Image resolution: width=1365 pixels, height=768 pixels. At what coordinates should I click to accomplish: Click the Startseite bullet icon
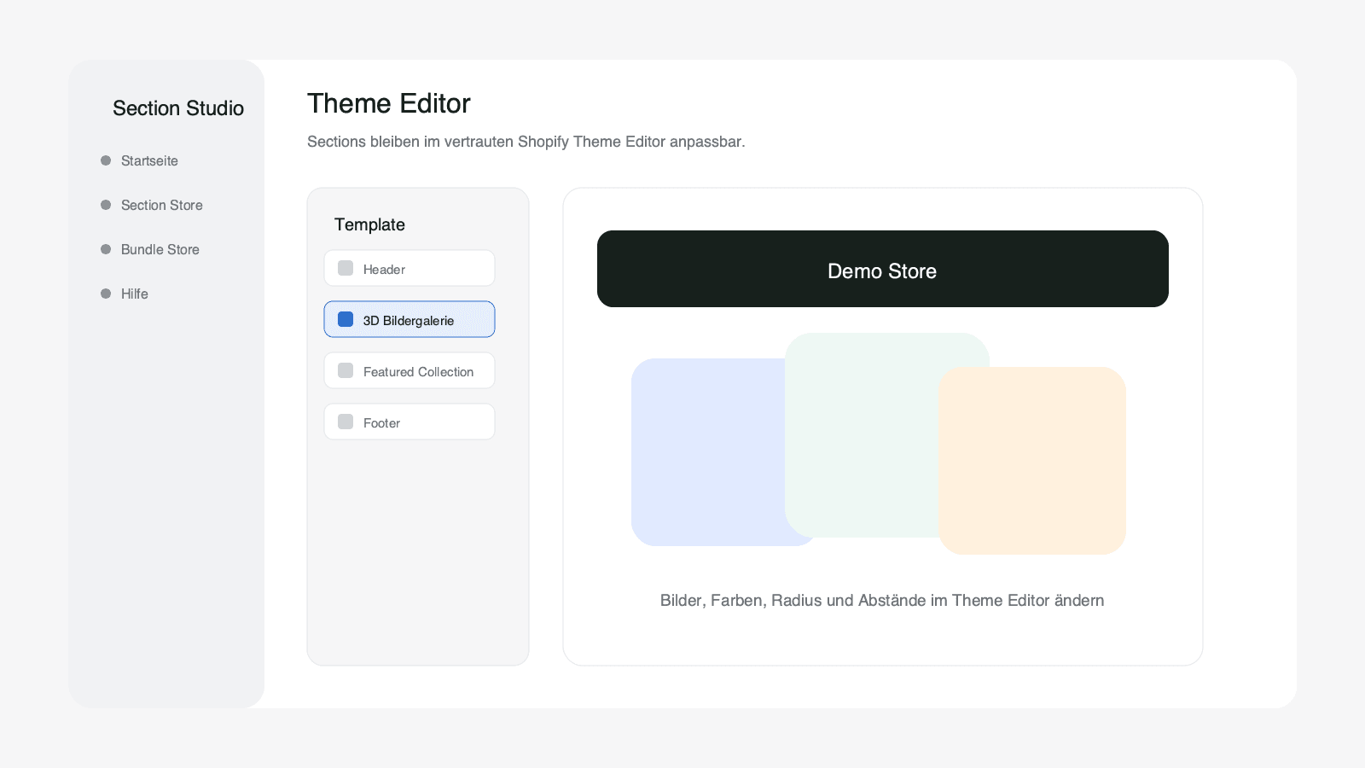point(106,160)
